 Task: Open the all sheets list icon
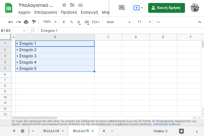click(x=23, y=131)
